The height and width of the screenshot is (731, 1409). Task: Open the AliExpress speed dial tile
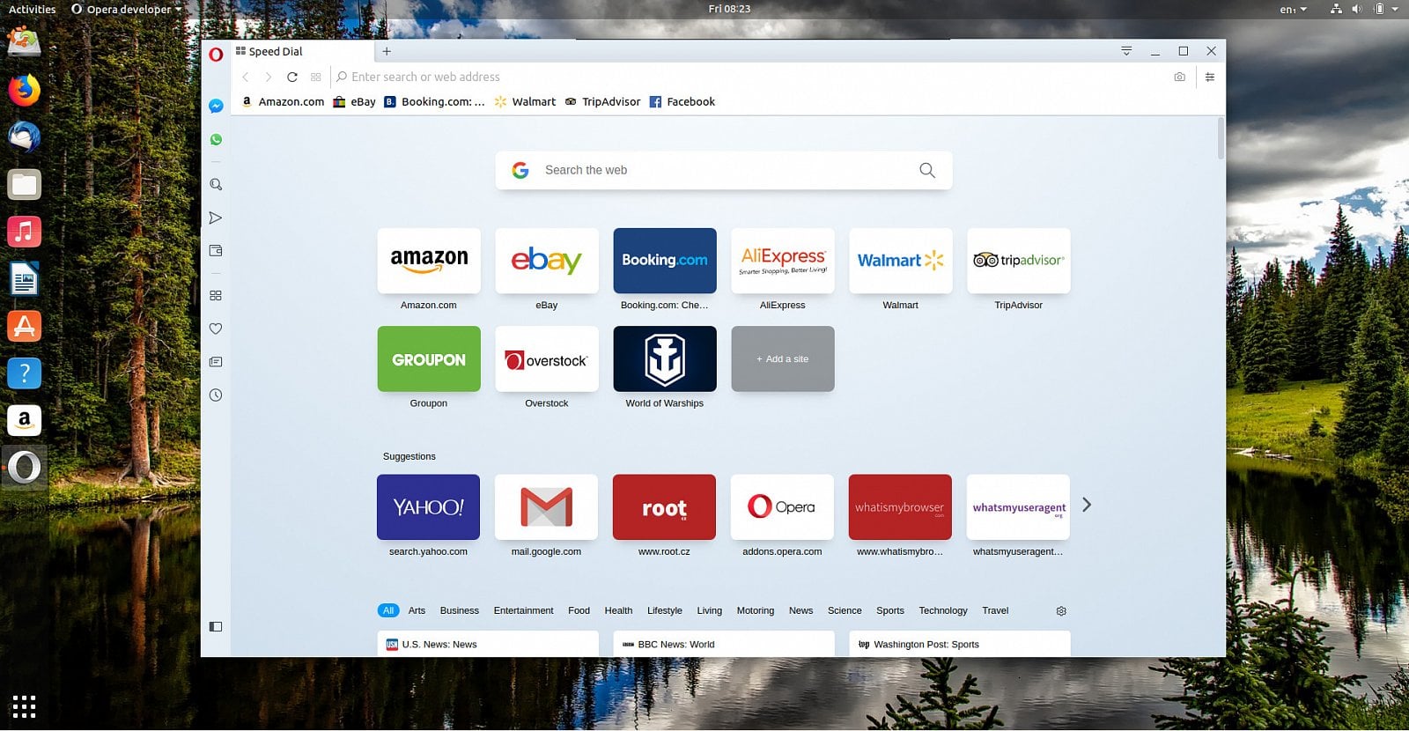783,261
